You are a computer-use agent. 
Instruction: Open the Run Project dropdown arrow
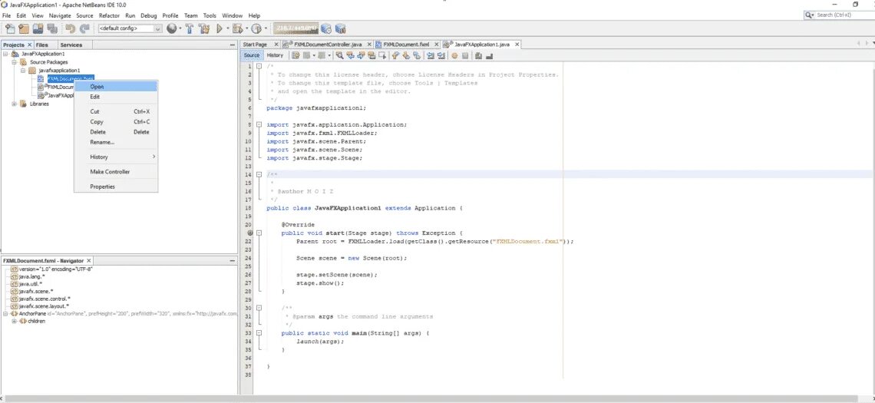pos(227,28)
